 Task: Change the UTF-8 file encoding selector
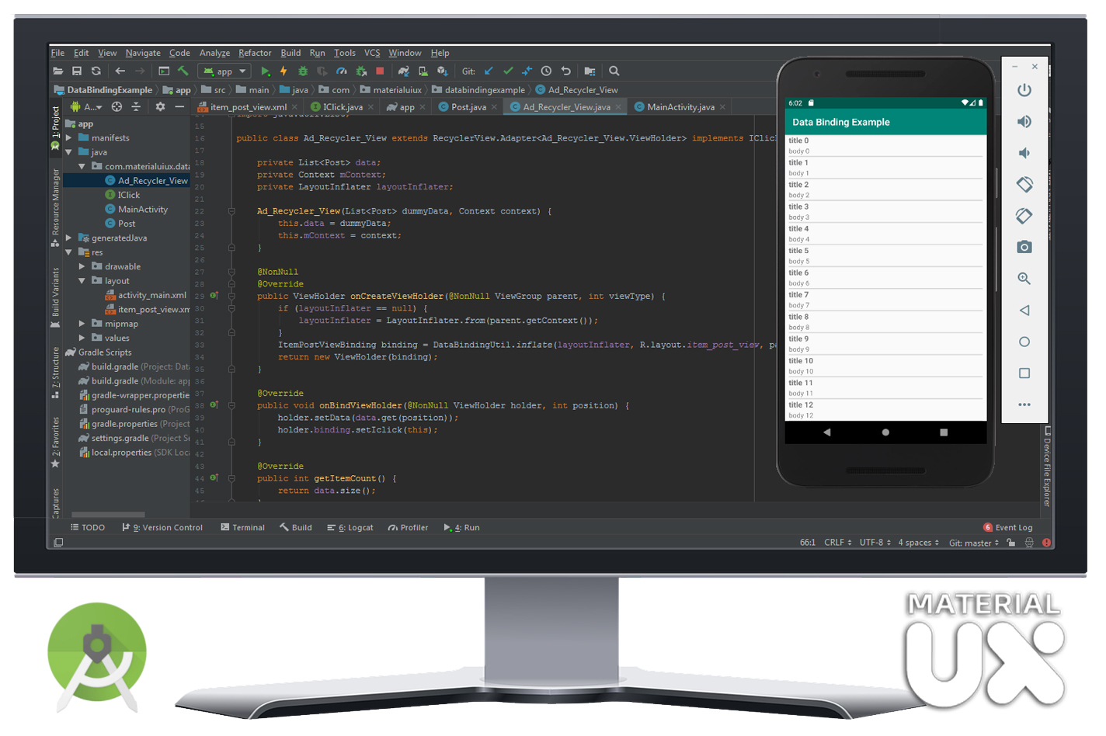pos(875,543)
